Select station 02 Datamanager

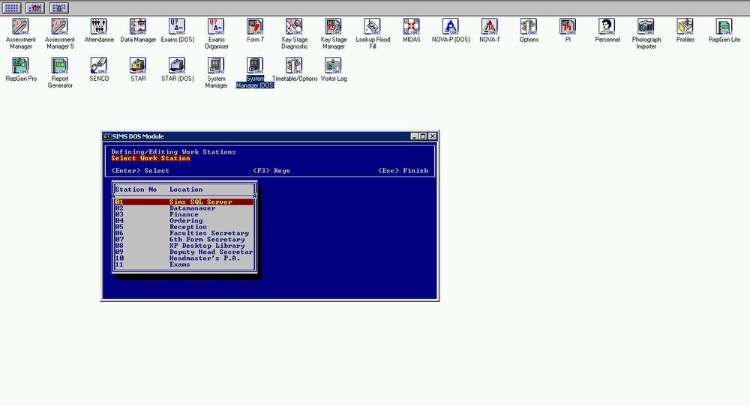click(x=184, y=208)
